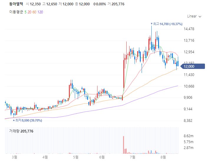Click the 13,716 price axis label
The width and height of the screenshot is (207, 165).
[189, 41]
